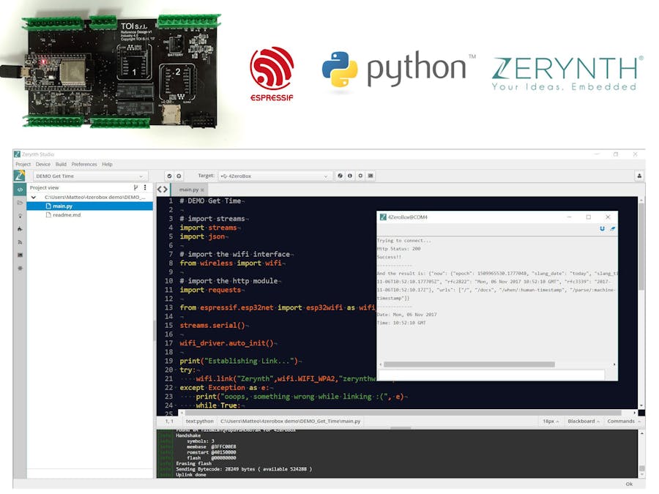
Task: Click the clear console icon in serial monitor
Action: pyautogui.click(x=611, y=229)
